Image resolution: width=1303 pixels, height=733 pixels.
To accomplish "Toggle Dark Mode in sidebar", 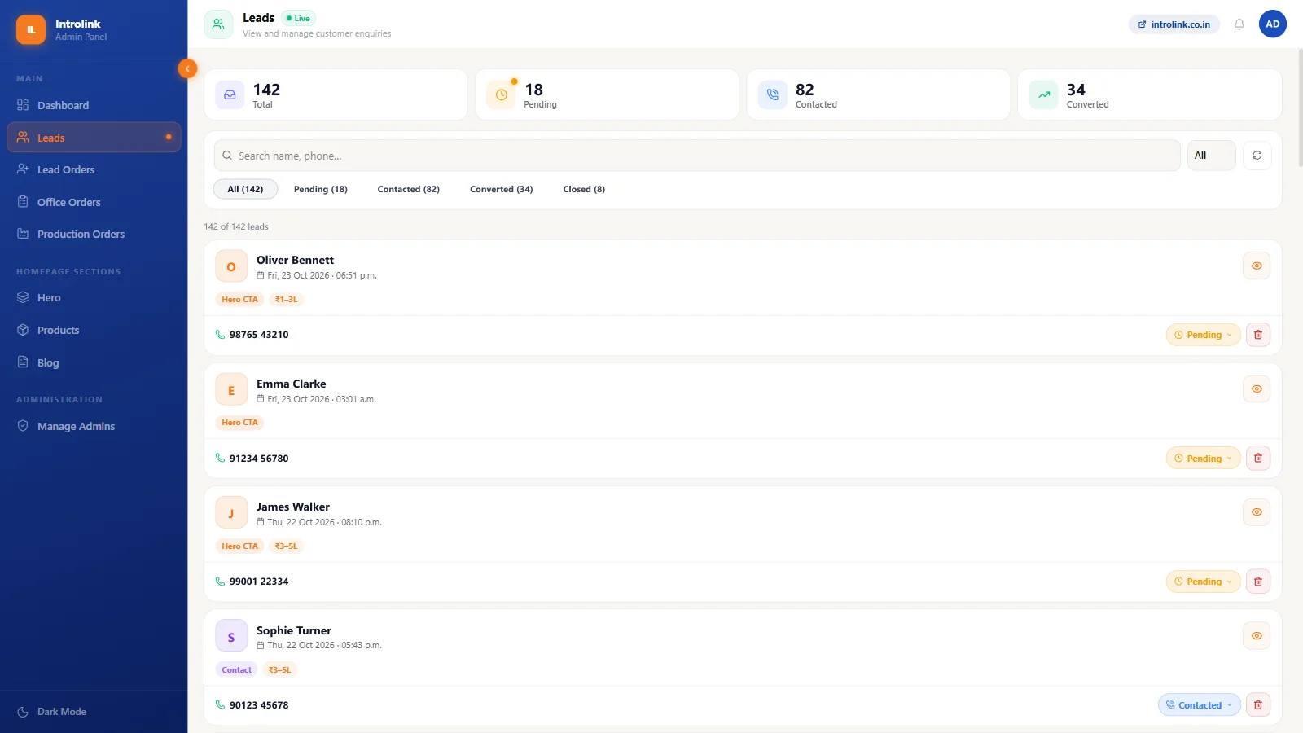I will pyautogui.click(x=52, y=712).
